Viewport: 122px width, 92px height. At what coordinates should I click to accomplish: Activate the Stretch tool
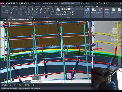click(26, 15)
